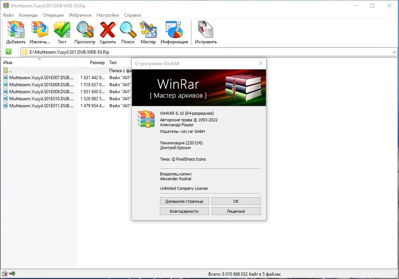Run archive test via the Тест icon
This screenshot has height=279, width=399.
pyautogui.click(x=62, y=29)
